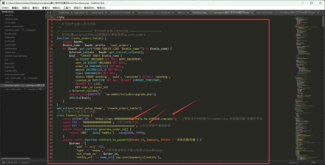Open reset-password.php in the sidebar list
325x165 pixels.
pos(15,74)
